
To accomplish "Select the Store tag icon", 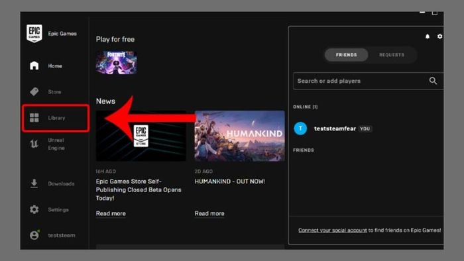I will coord(34,91).
